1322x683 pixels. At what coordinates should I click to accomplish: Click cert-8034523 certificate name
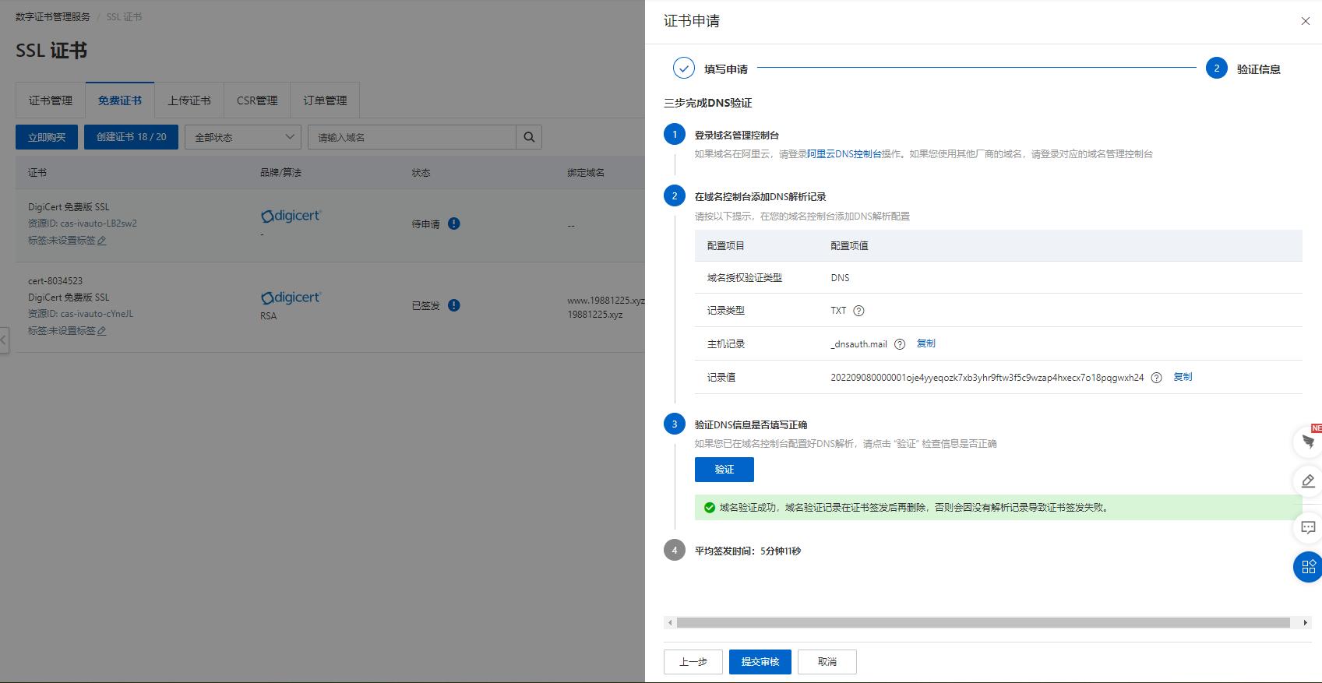pyautogui.click(x=55, y=281)
